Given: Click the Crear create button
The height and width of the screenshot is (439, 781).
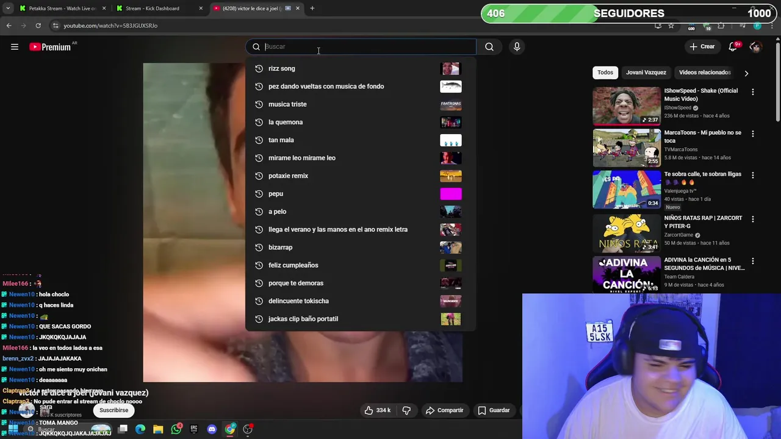Looking at the screenshot, I should point(702,47).
